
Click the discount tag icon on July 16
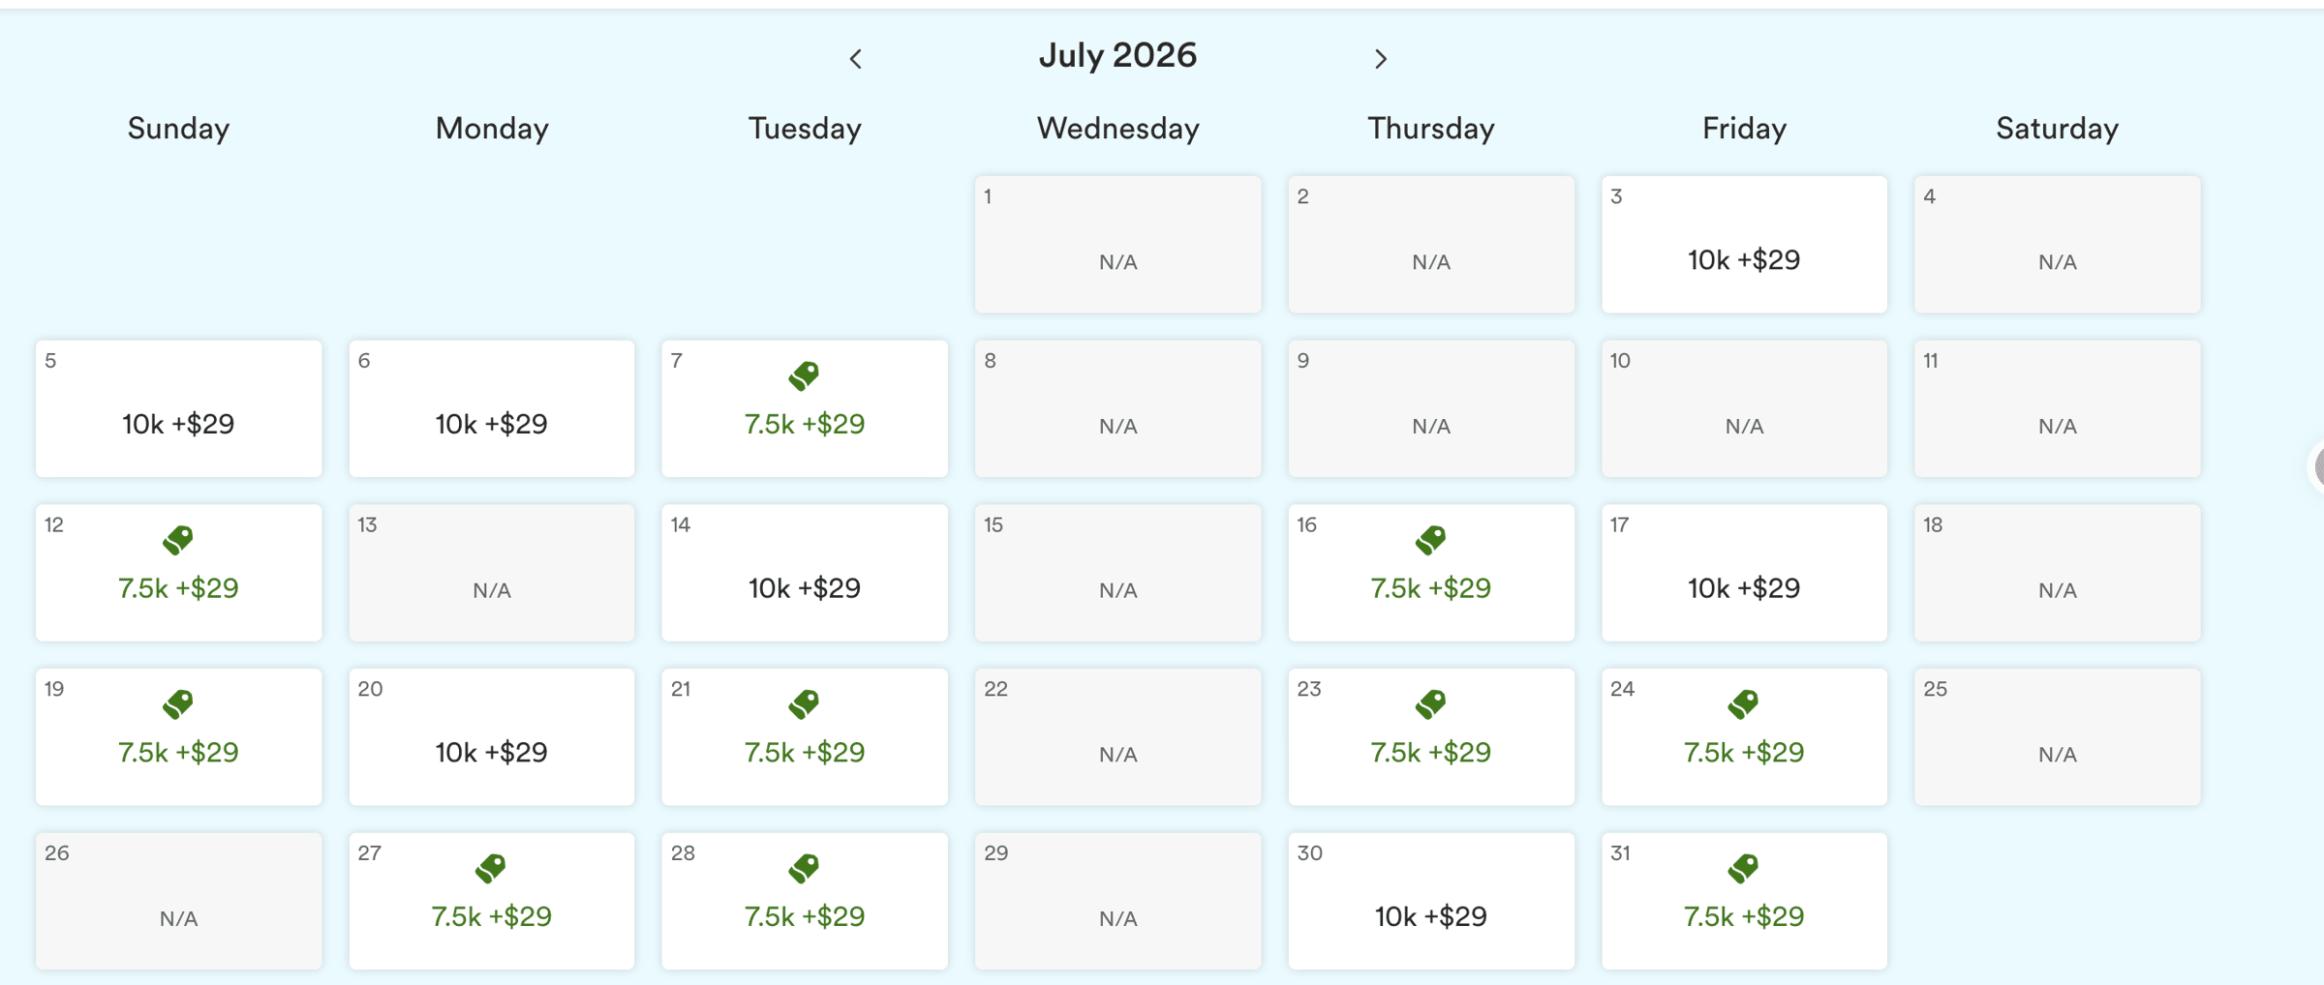point(1430,540)
